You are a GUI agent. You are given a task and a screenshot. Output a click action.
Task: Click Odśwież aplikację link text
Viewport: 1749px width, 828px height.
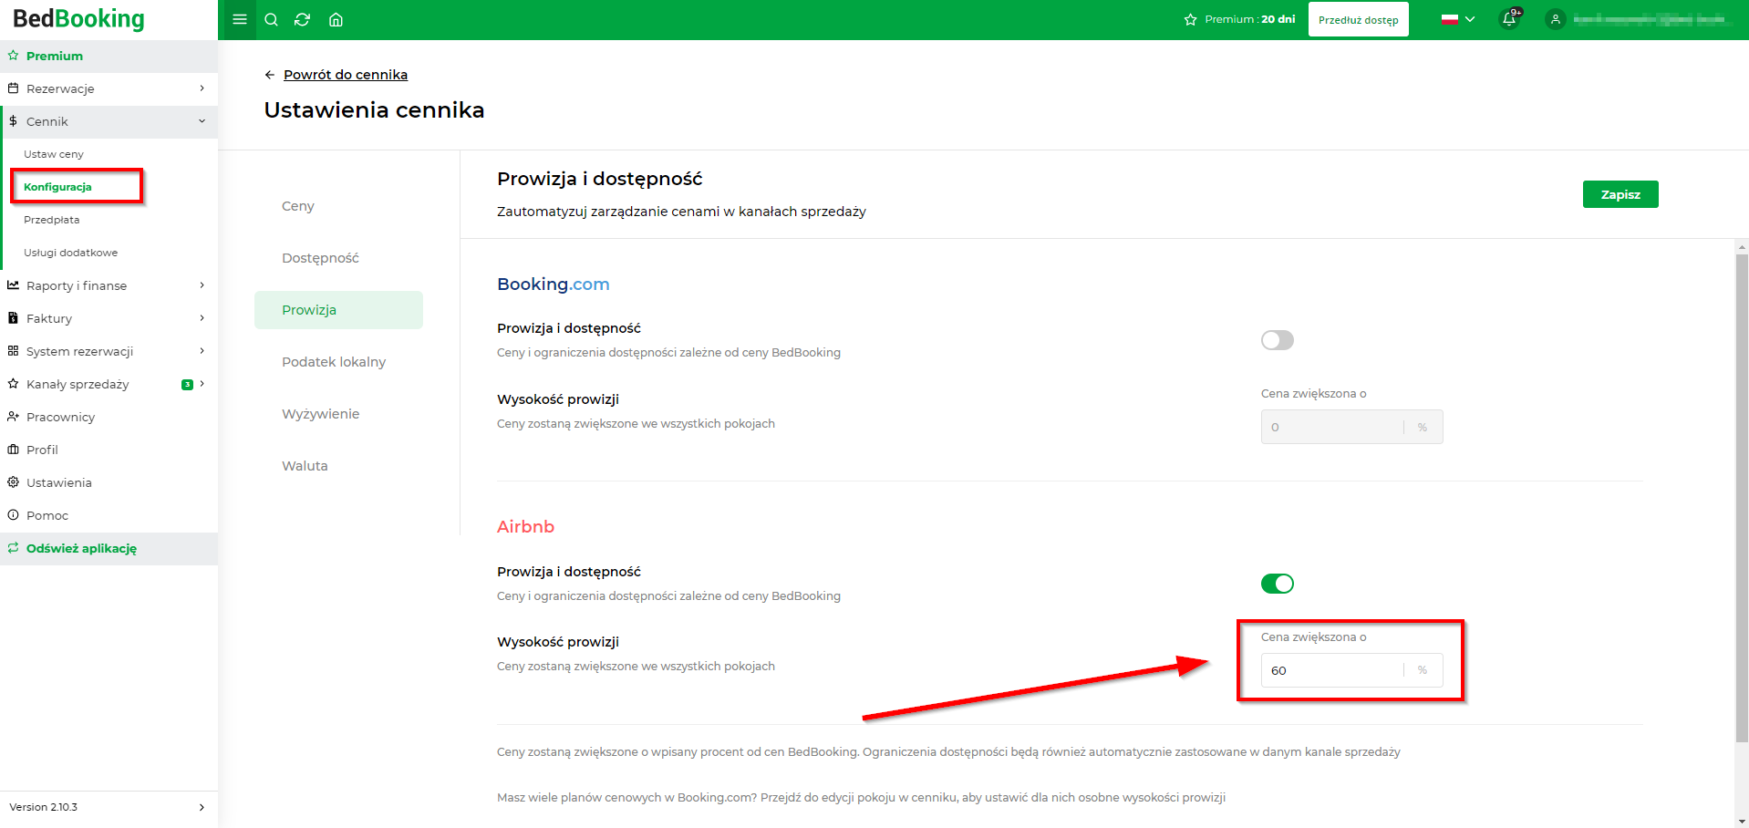[81, 548]
